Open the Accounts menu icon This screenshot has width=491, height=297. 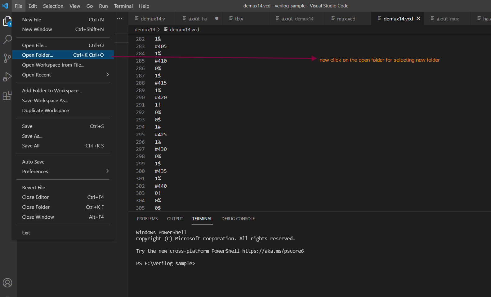(x=7, y=283)
